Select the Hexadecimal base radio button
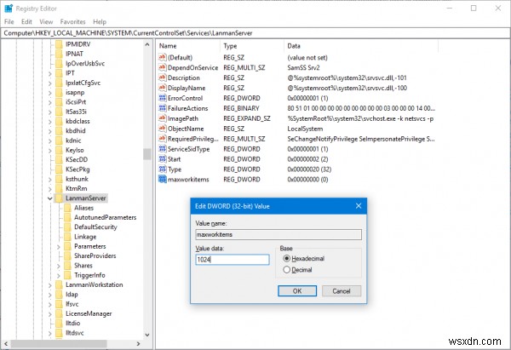 pyautogui.click(x=286, y=258)
